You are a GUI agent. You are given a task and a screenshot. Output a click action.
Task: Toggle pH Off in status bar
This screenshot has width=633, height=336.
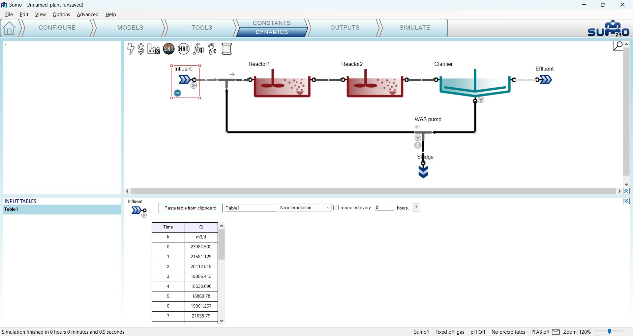pos(478,332)
